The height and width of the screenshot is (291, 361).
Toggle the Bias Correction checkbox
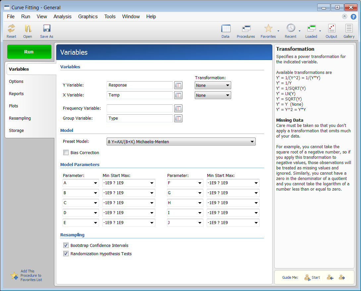point(66,152)
